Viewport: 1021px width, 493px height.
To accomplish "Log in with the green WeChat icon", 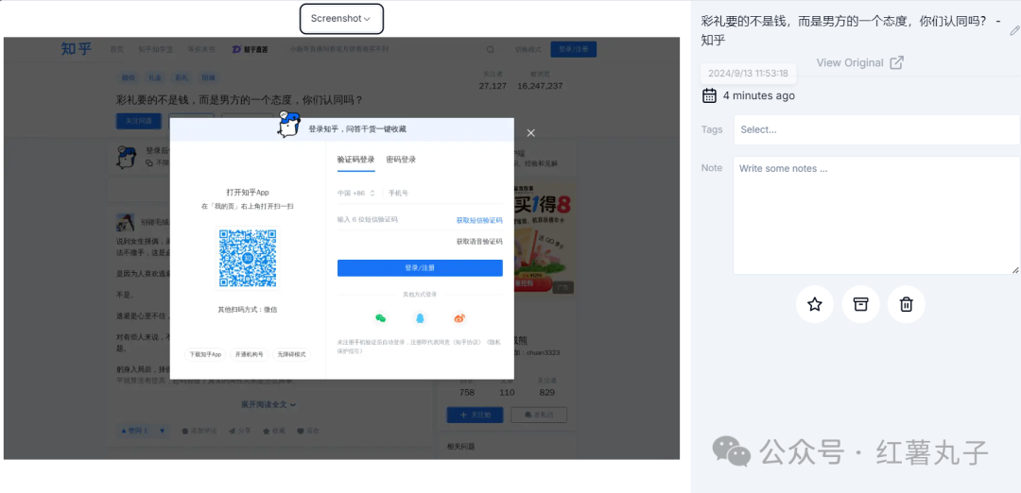I will 380,318.
